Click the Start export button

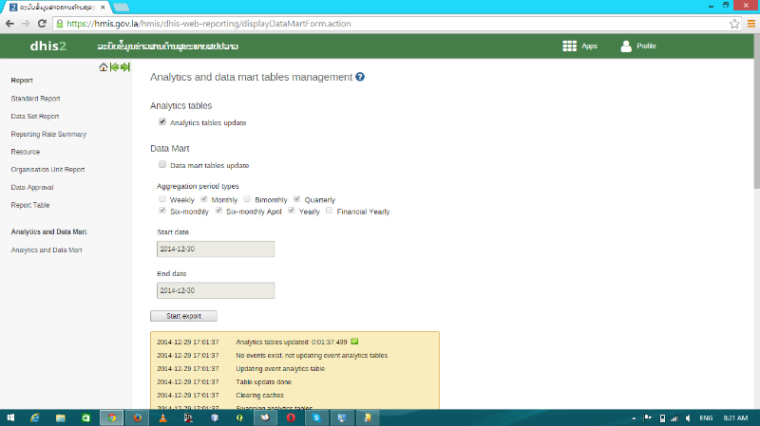[x=183, y=316]
